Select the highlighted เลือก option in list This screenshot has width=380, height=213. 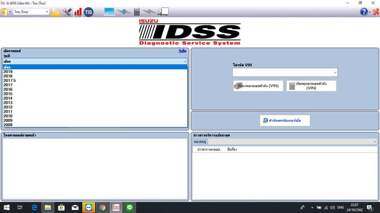click(x=95, y=67)
